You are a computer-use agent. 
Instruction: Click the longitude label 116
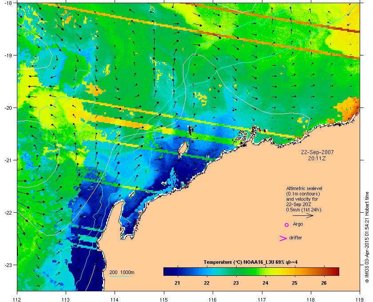(x=213, y=300)
